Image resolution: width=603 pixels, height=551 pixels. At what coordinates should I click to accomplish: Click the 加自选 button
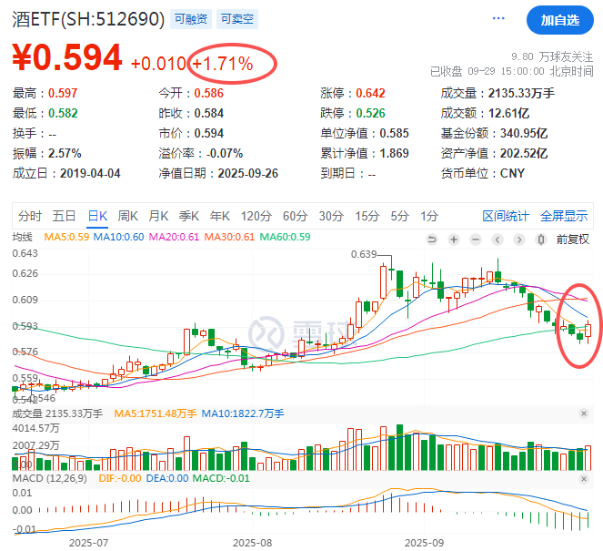[558, 20]
